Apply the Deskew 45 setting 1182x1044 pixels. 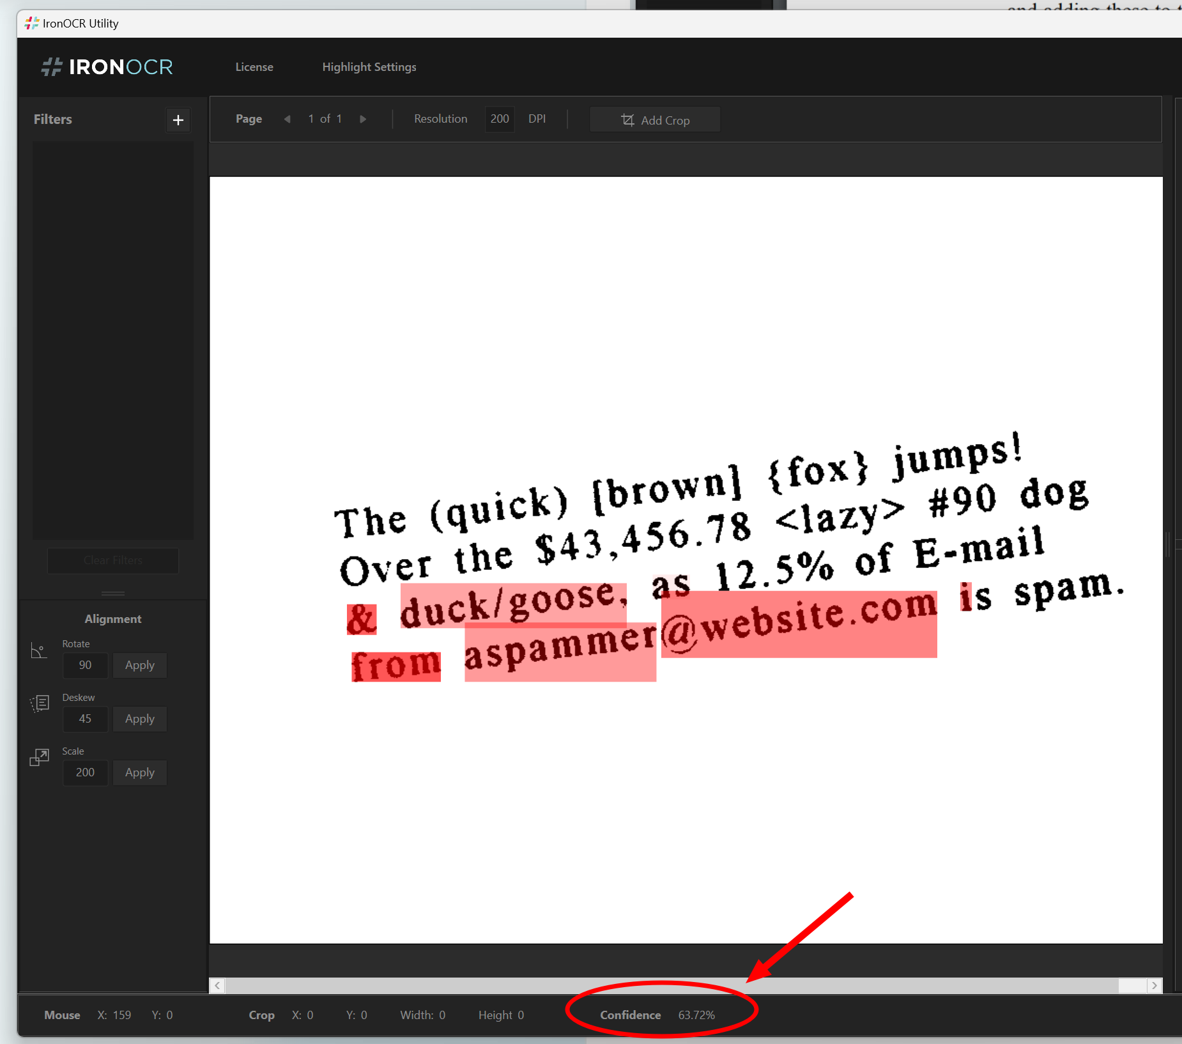140,719
